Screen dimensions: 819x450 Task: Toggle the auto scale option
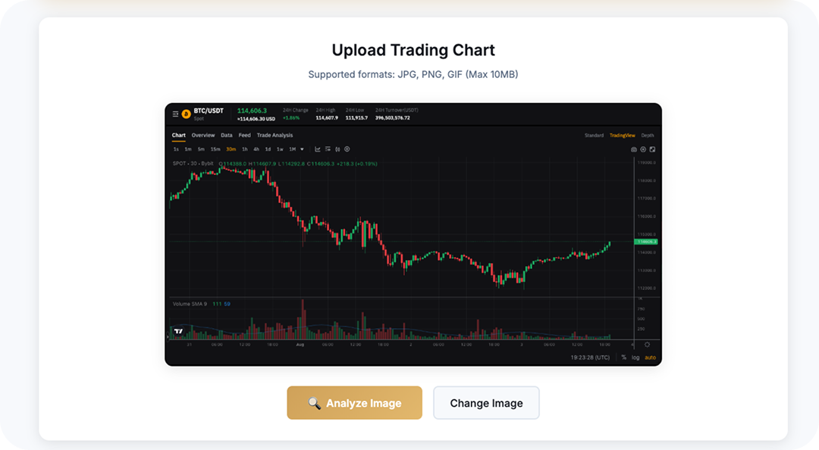tap(650, 358)
